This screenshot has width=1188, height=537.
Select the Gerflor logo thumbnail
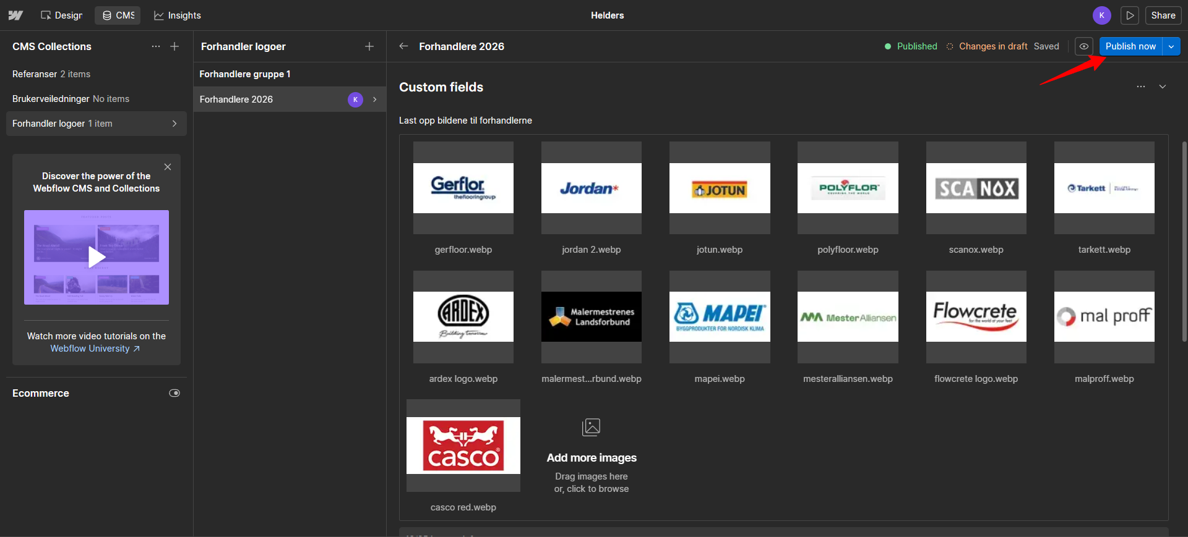coord(463,188)
